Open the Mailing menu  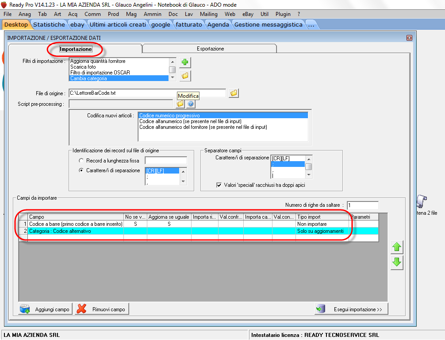tap(209, 14)
